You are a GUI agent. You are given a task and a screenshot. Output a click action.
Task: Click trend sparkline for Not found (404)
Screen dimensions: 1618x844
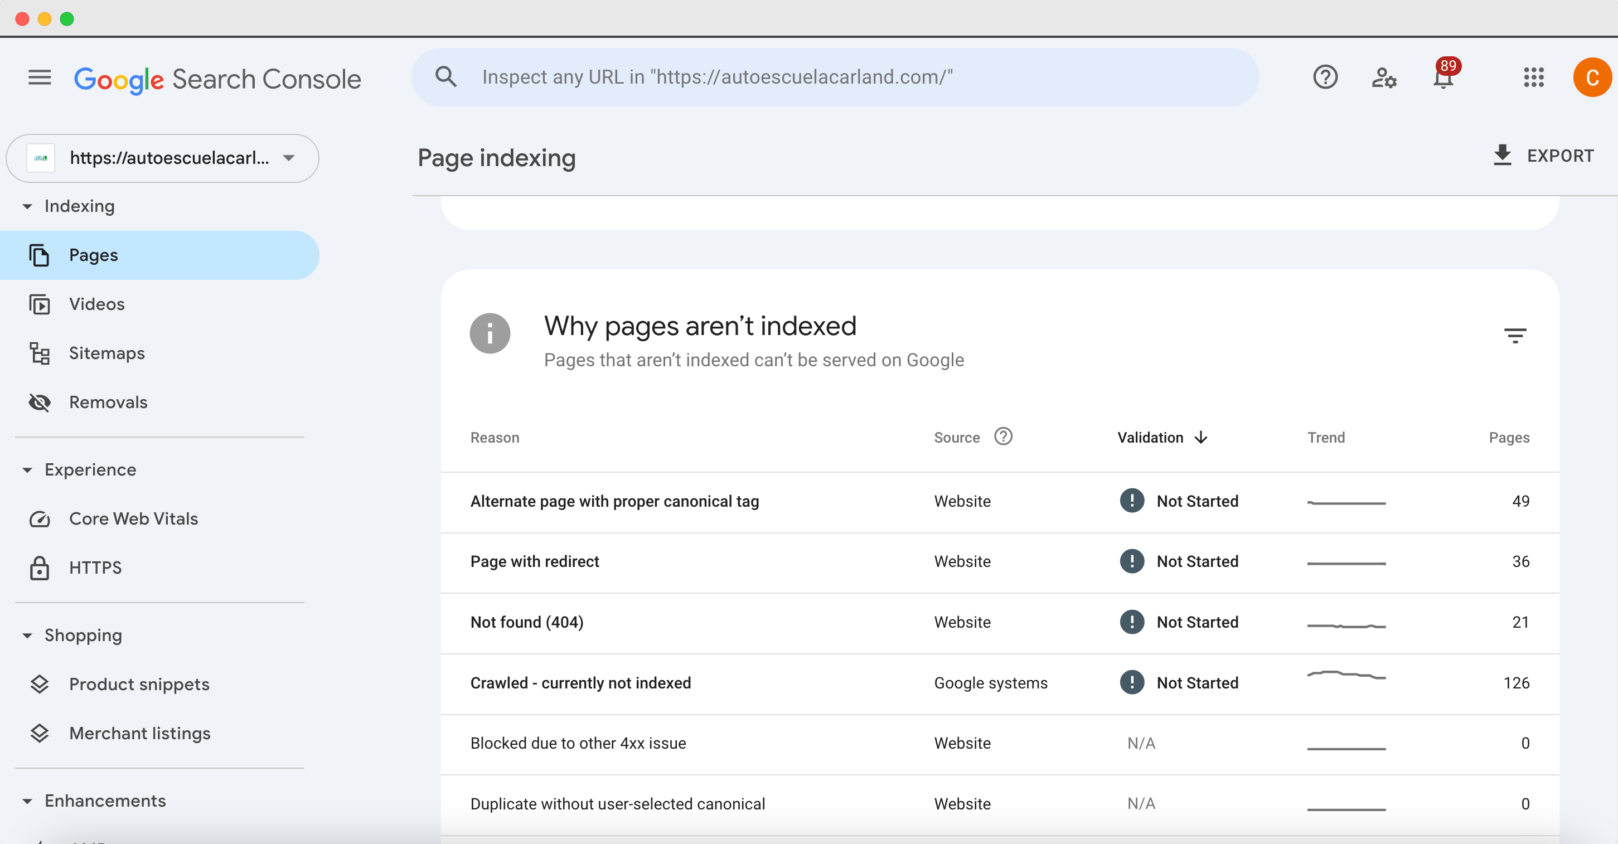point(1346,626)
